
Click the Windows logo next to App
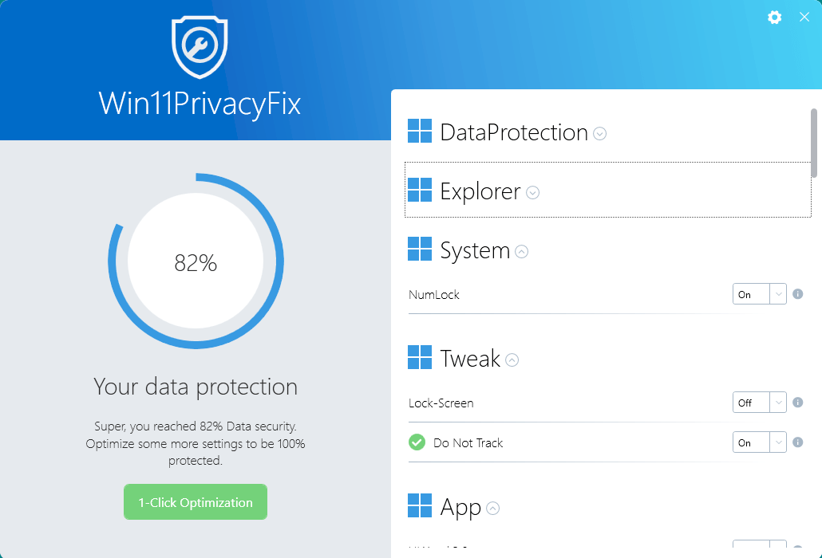pyautogui.click(x=420, y=506)
